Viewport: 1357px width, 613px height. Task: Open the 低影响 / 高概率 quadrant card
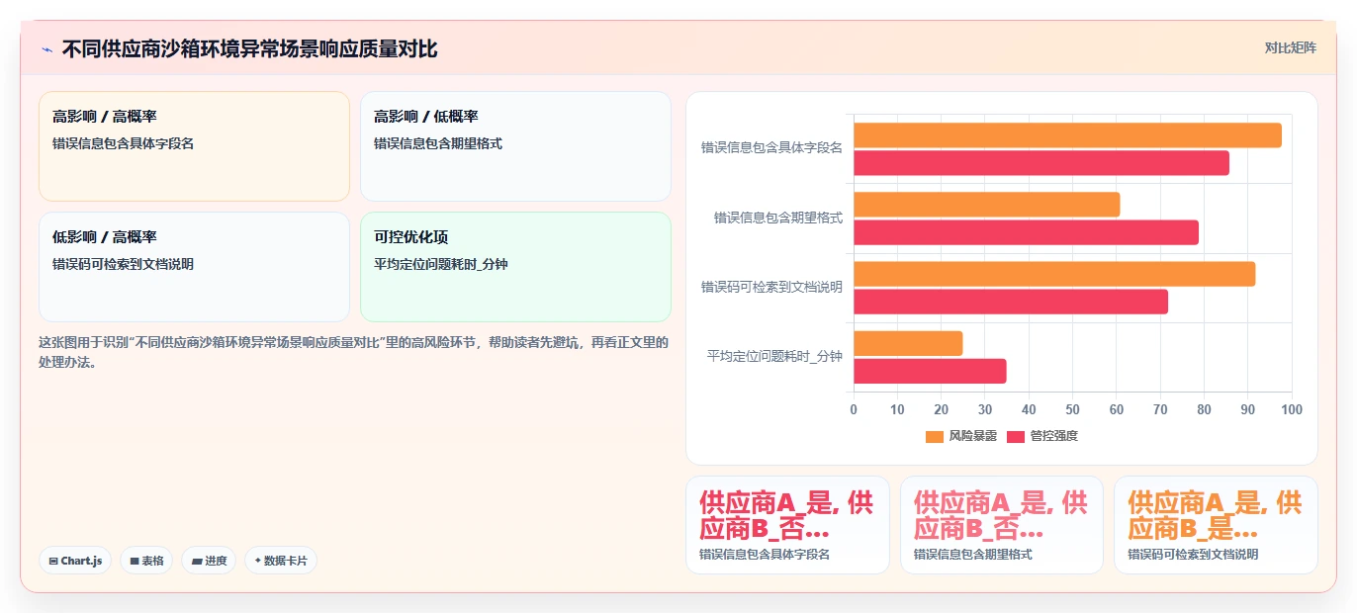194,267
